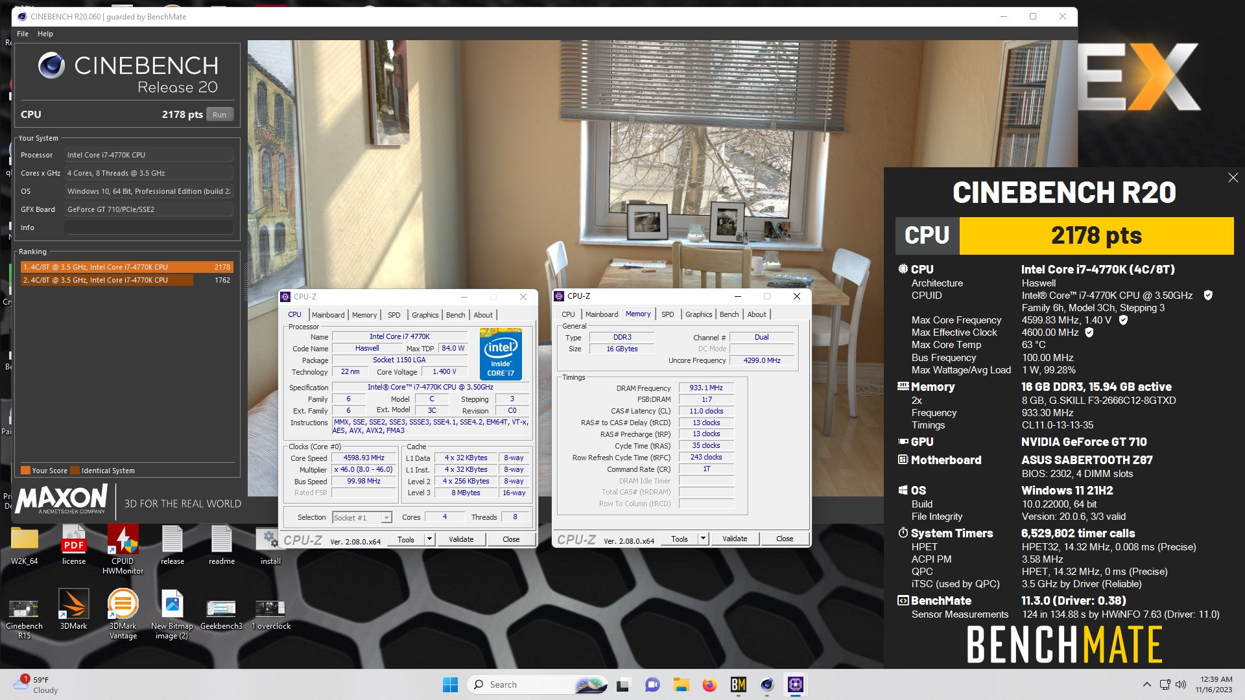Click the taskbar Search box
Image resolution: width=1245 pixels, height=700 pixels.
538,684
